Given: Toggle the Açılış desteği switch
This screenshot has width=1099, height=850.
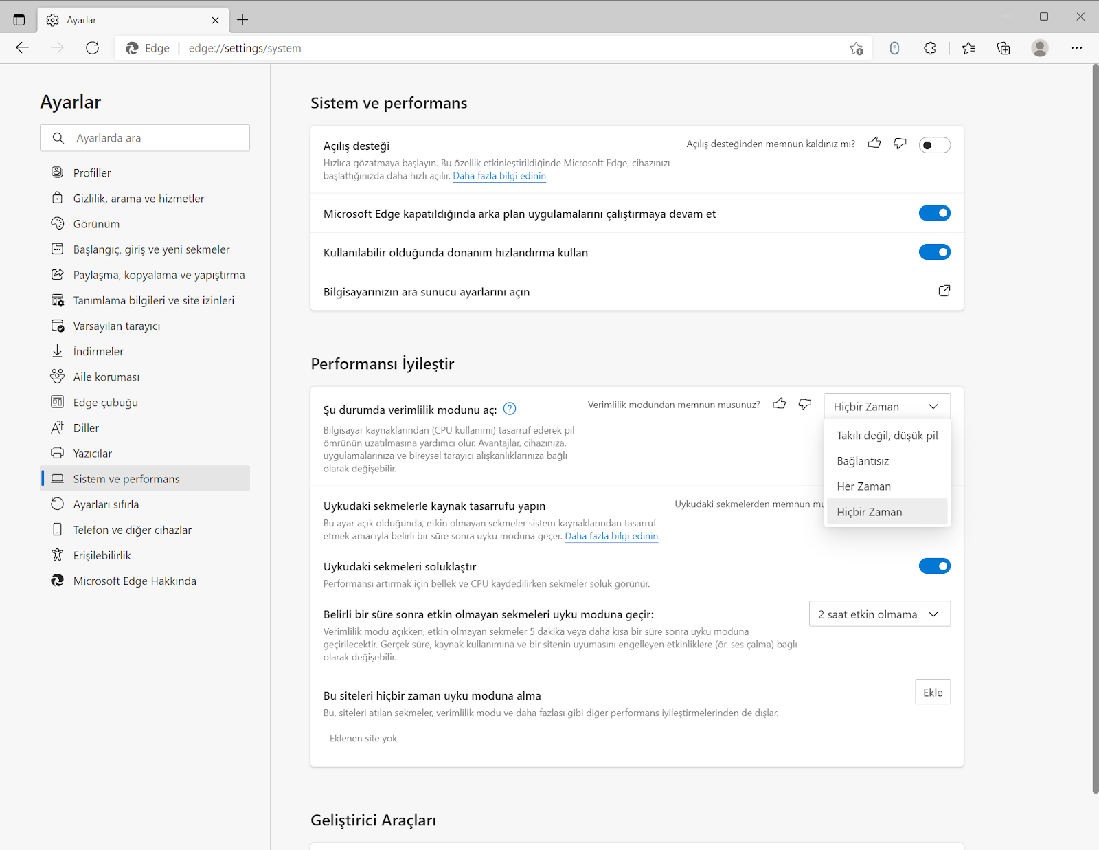Looking at the screenshot, I should pos(935,145).
